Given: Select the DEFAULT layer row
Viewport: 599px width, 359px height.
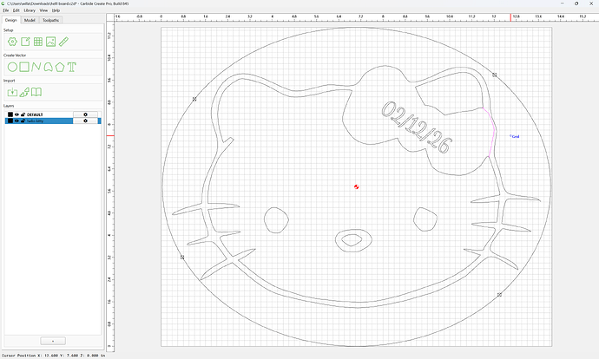Looking at the screenshot, I should pyautogui.click(x=53, y=114).
